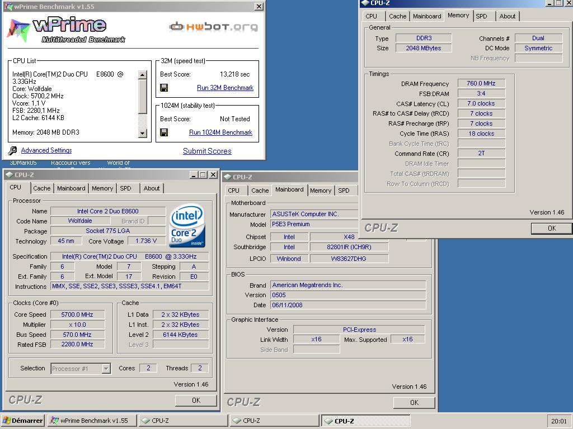
Task: Click OK in CPU-Z processor window
Action: click(x=196, y=400)
